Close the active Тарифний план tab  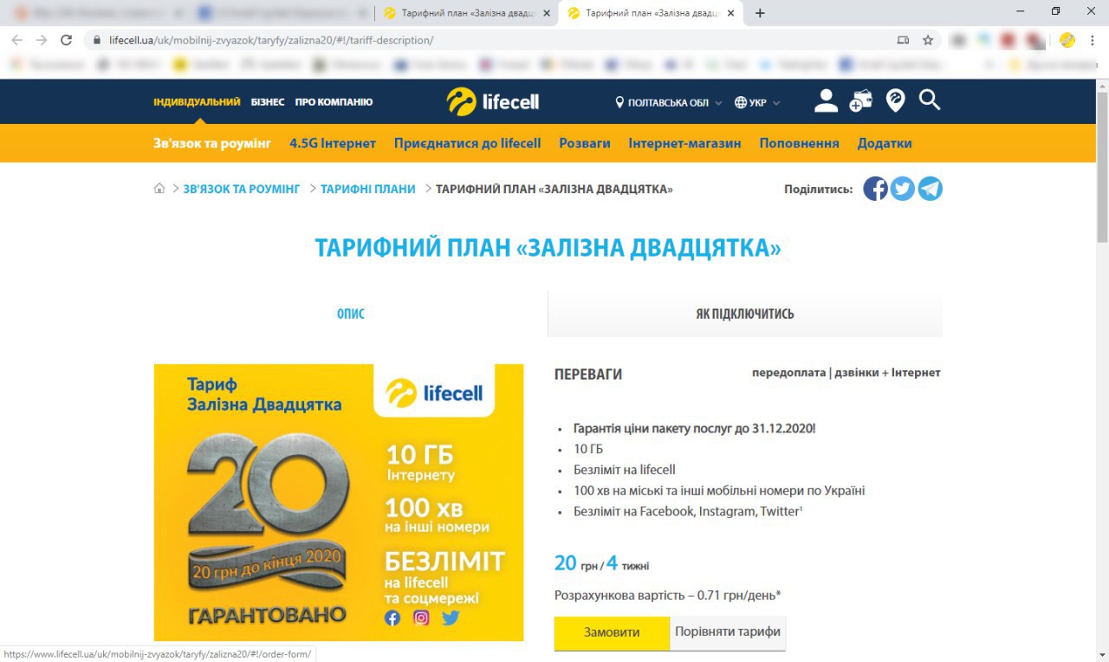click(x=731, y=13)
